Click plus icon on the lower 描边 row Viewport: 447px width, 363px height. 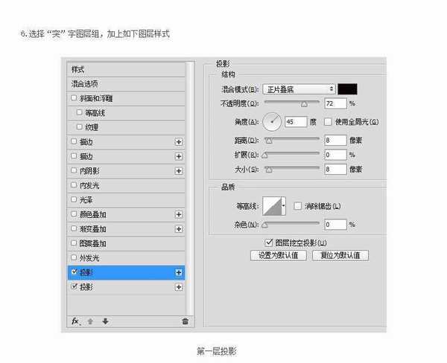point(179,156)
